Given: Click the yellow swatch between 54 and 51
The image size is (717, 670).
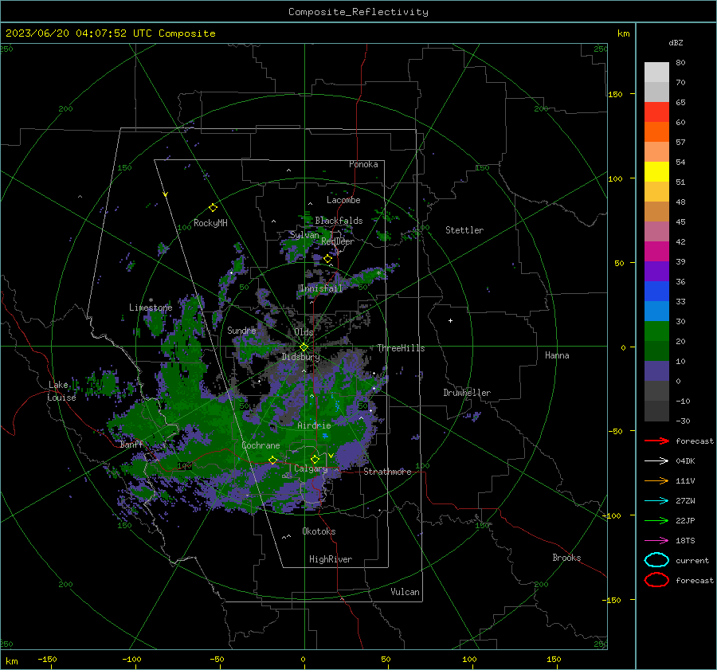Looking at the screenshot, I should tap(656, 172).
